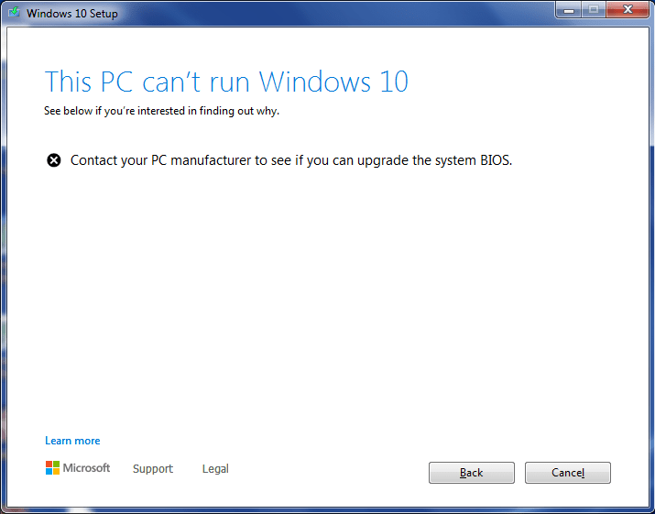
Task: Click the Back button
Action: coord(471,473)
